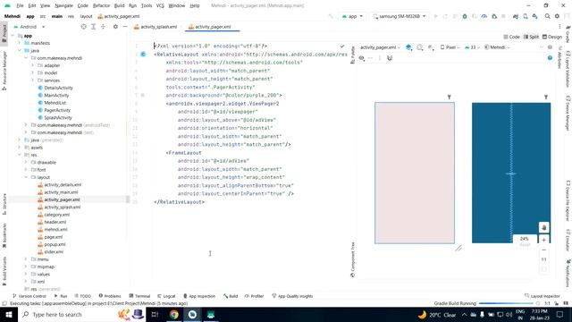Open Chrome from the taskbar
The height and width of the screenshot is (322, 572).
pyautogui.click(x=174, y=314)
